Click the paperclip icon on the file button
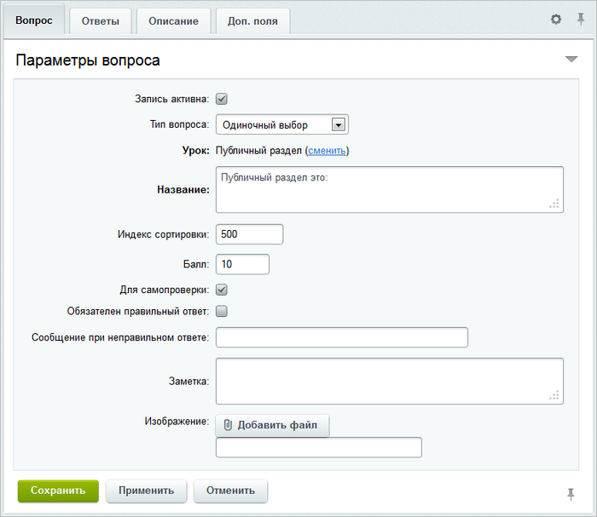The height and width of the screenshot is (517, 597). tap(228, 425)
